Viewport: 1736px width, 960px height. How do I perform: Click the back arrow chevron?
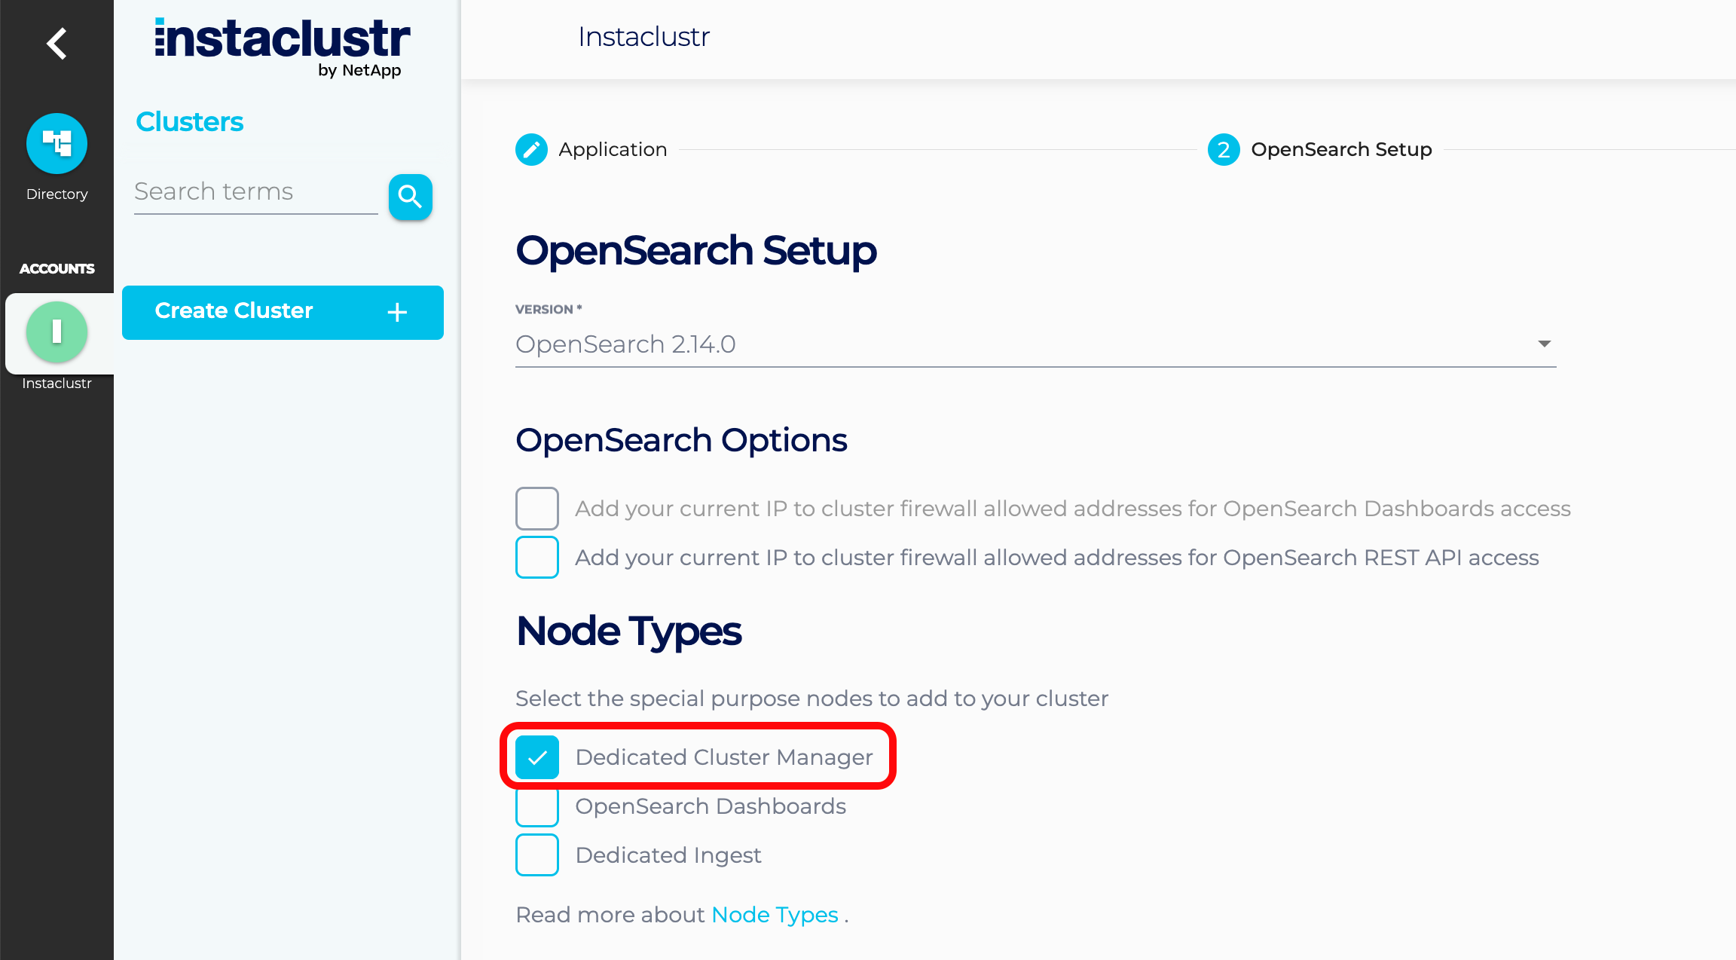coord(56,44)
